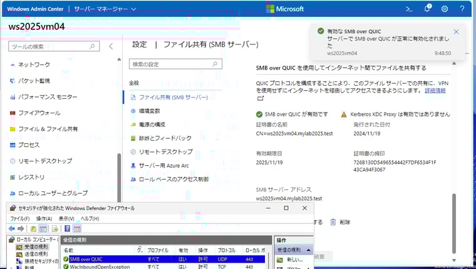
Task: Click the Forward arrow in Firewall toolbar
Action: [21, 229]
